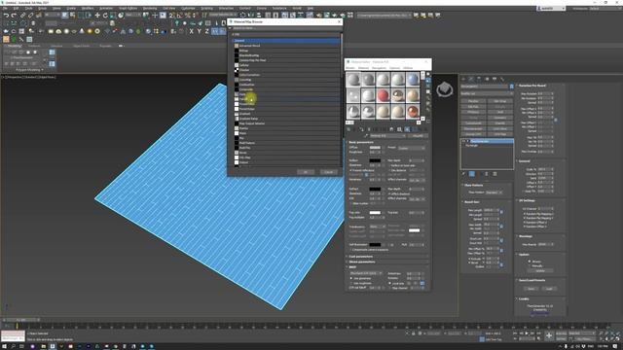The height and width of the screenshot is (350, 623).
Task: Open the Customize menu in menu bar
Action: tap(188, 9)
